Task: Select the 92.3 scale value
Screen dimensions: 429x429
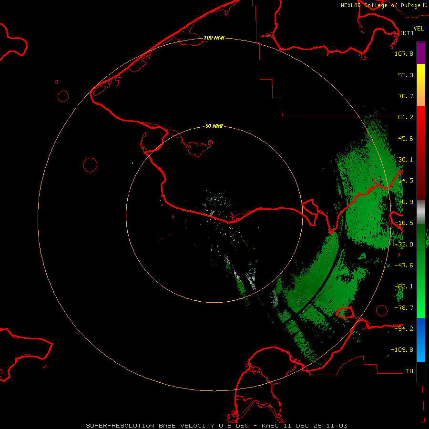Action: click(x=406, y=75)
